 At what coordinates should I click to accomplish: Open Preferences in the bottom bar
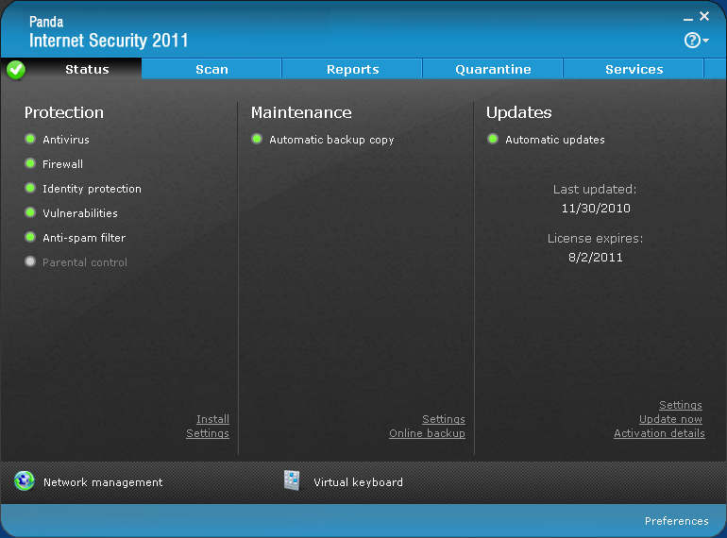coord(676,521)
